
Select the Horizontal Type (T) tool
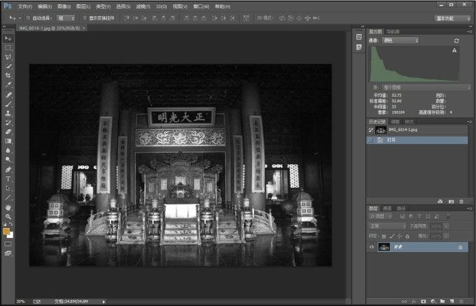8,179
